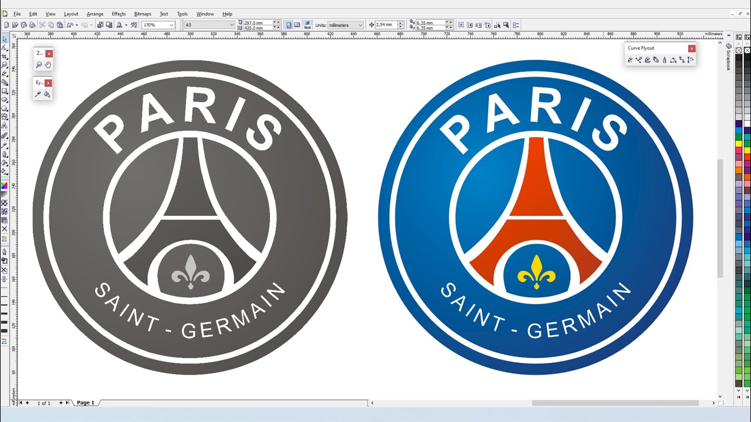Open the Undo history dropdown arrow
Screen dimensions: 751x422
pos(77,25)
